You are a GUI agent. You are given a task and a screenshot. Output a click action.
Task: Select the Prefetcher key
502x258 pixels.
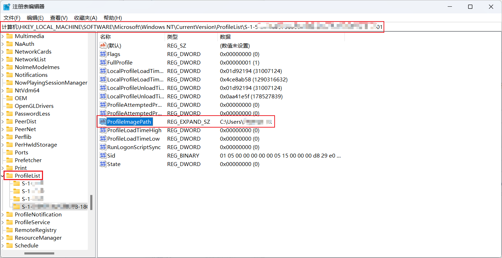28,160
